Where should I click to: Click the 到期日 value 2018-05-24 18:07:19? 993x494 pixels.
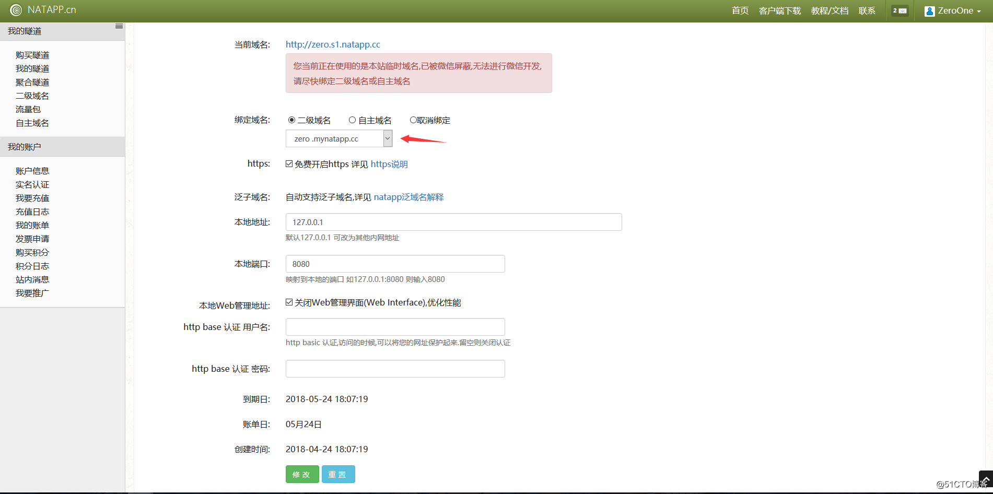(x=326, y=399)
